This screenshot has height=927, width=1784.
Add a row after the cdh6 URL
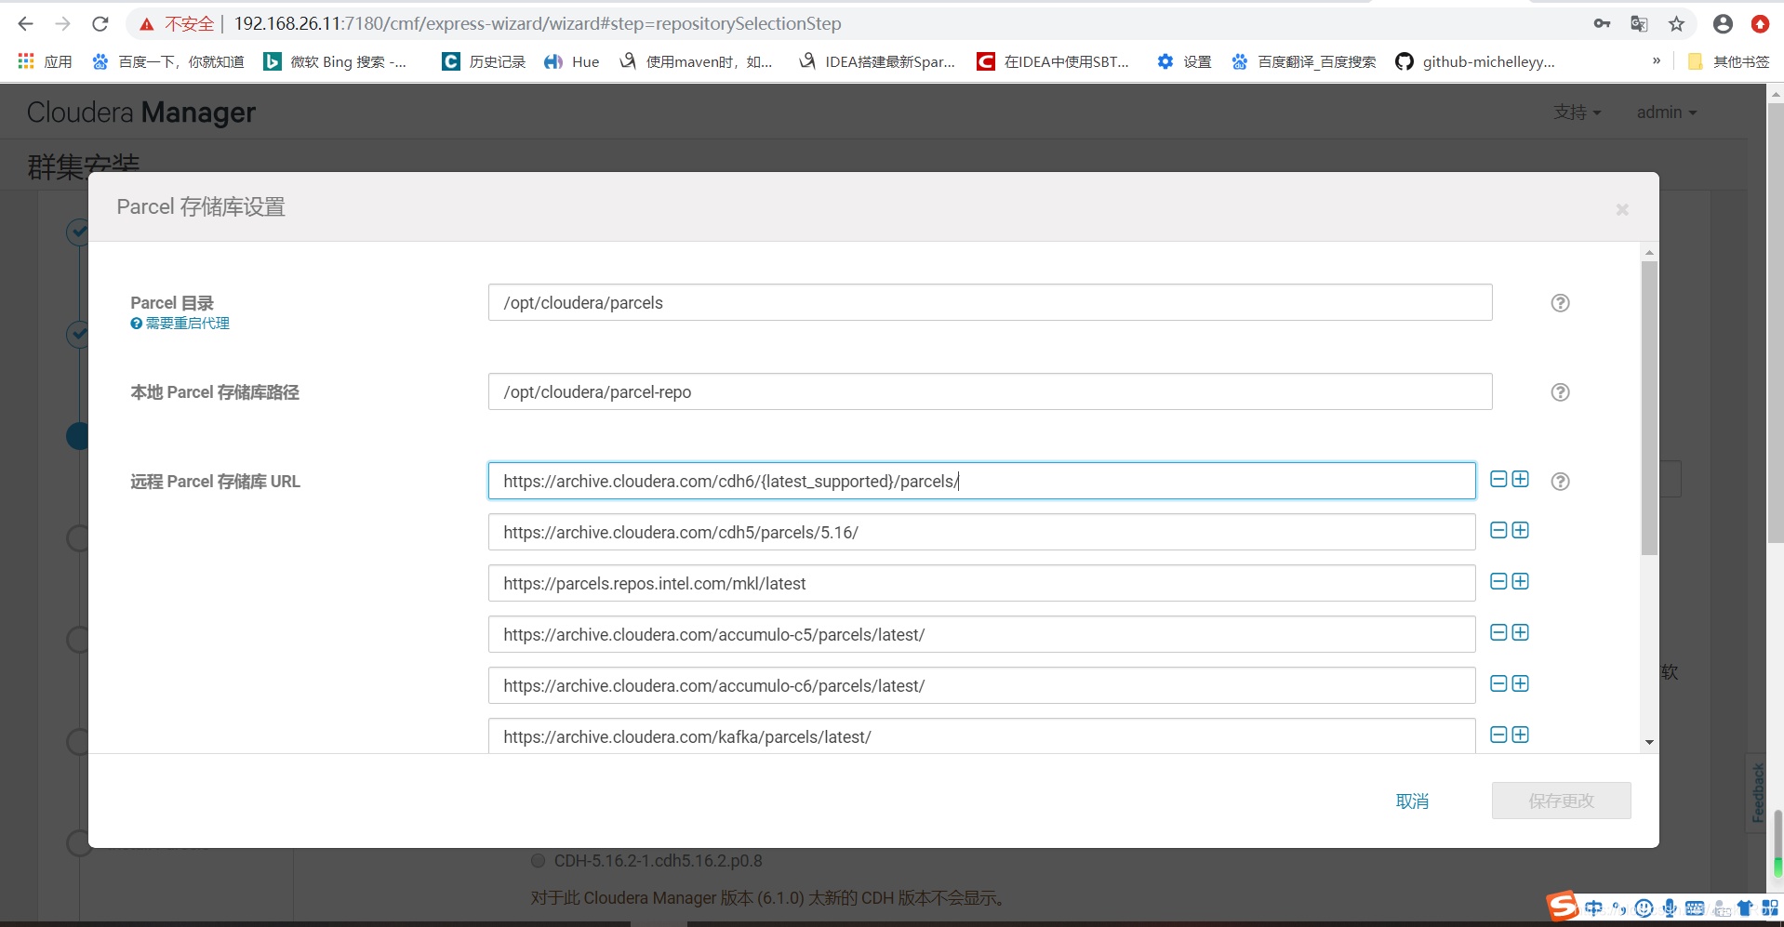1521,479
